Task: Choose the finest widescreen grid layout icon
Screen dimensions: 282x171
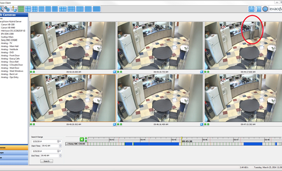Action: click(96, 9)
